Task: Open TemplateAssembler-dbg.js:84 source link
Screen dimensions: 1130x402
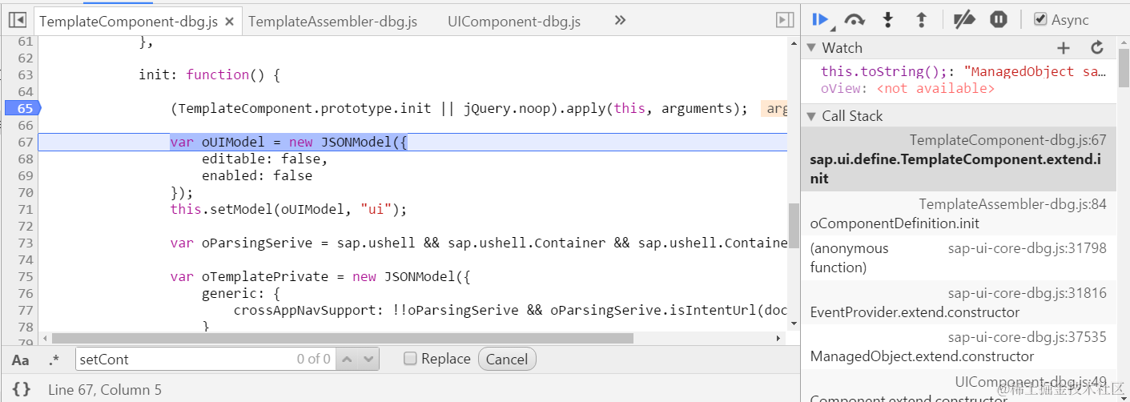Action: [x=1012, y=204]
